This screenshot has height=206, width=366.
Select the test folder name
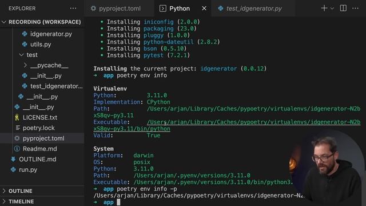pyautogui.click(x=32, y=55)
